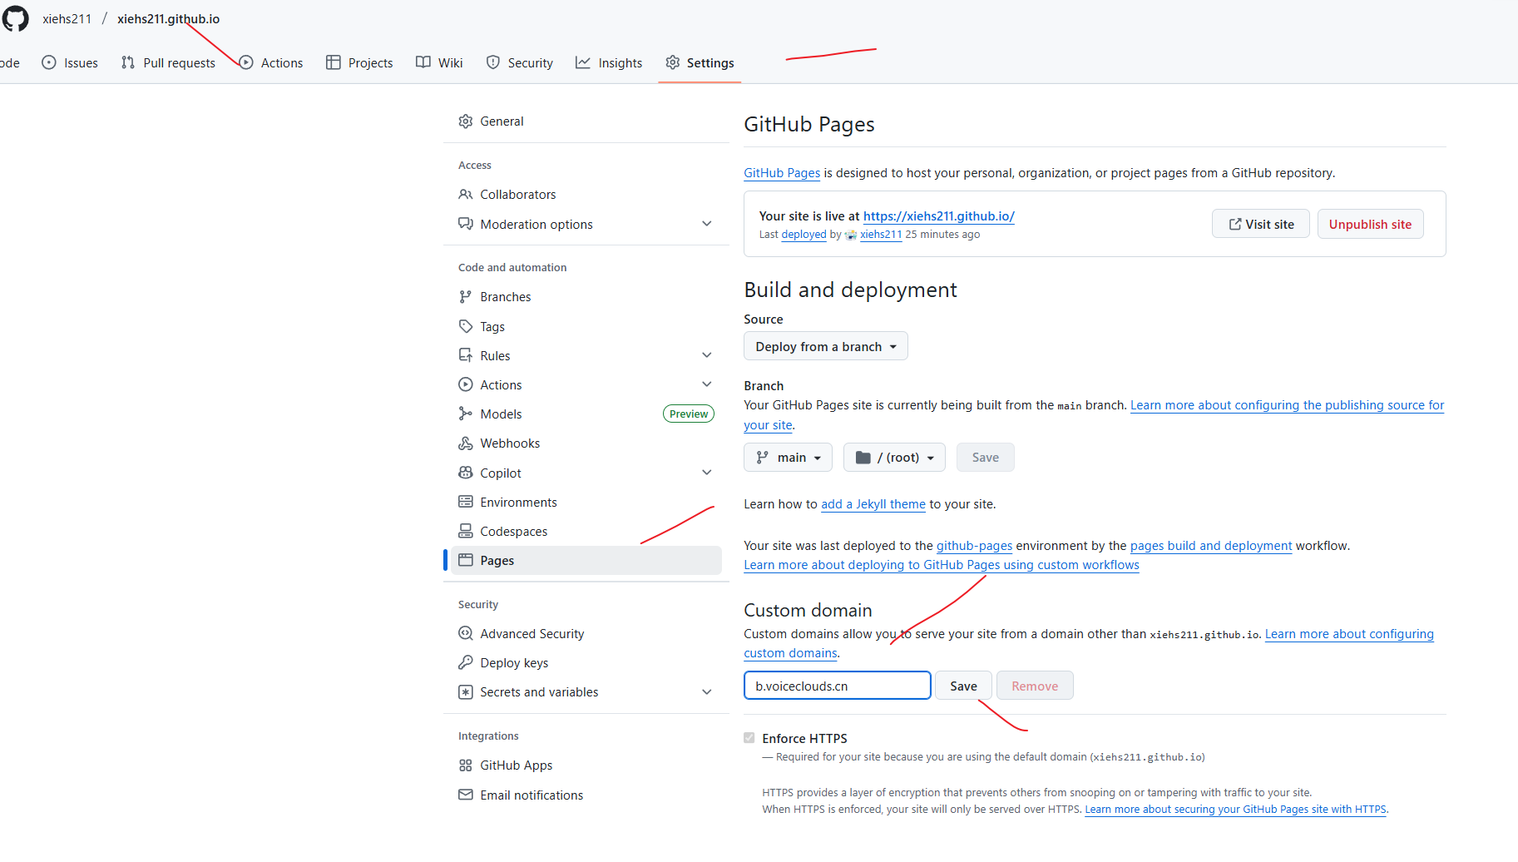Click the Environments server icon

tap(466, 502)
